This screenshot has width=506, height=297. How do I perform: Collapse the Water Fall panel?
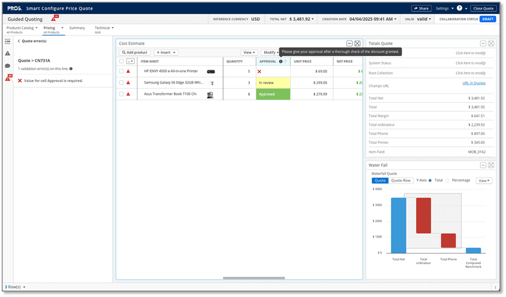[483, 165]
